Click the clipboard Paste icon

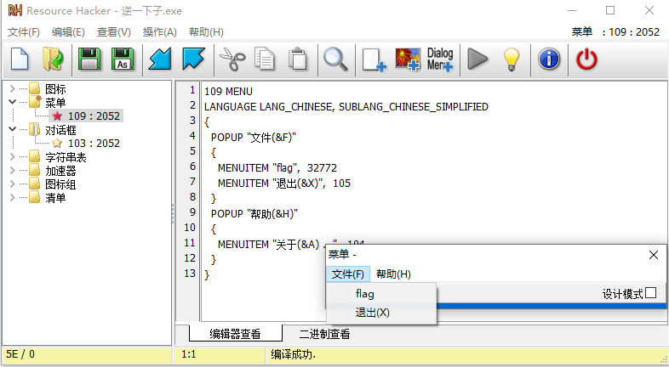[x=298, y=59]
